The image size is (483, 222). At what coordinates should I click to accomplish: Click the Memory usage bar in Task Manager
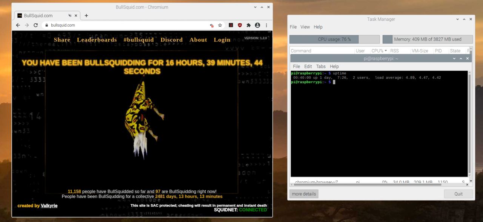click(428, 39)
